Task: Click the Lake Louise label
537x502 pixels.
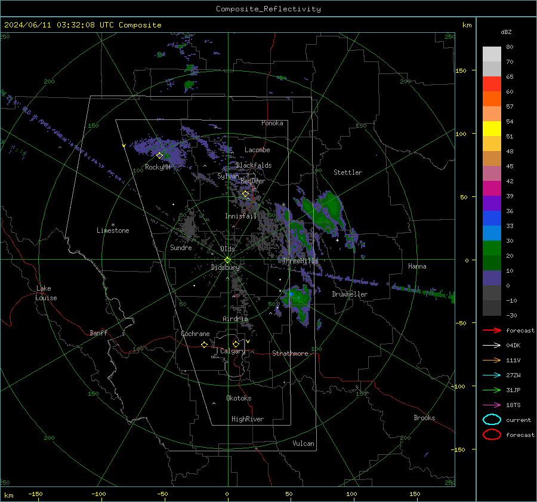Action: [46, 293]
